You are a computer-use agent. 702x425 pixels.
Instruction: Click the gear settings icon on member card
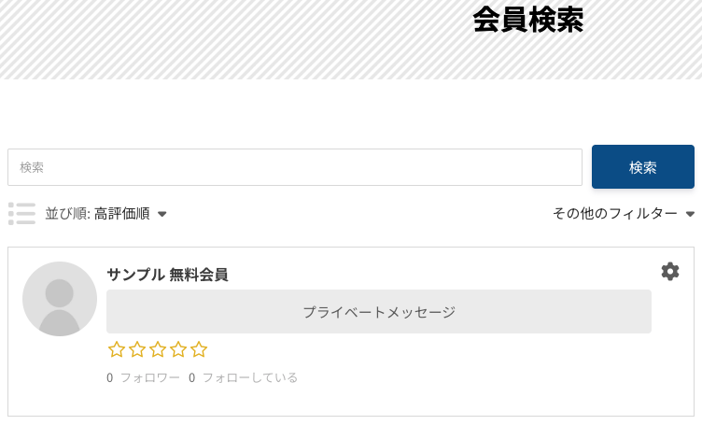click(670, 271)
